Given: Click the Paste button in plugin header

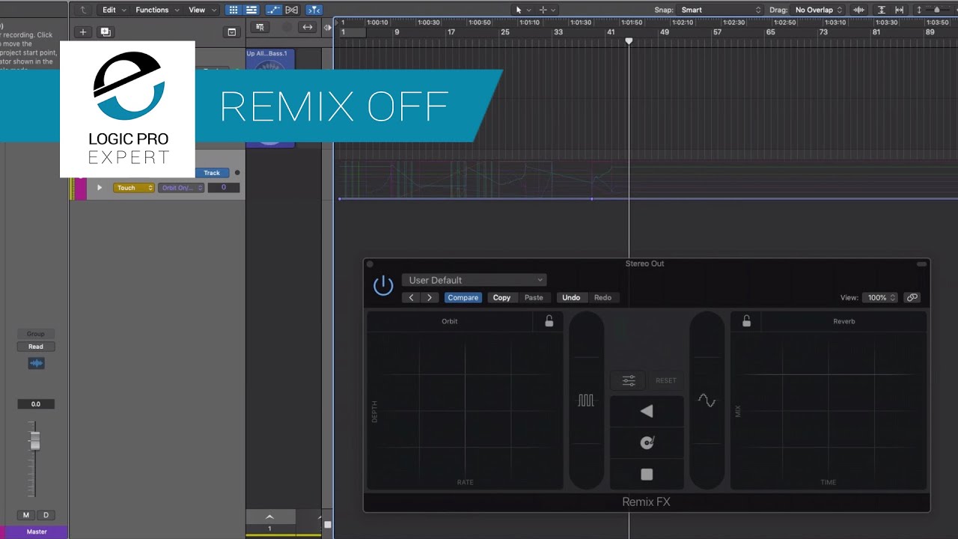Looking at the screenshot, I should click(534, 297).
